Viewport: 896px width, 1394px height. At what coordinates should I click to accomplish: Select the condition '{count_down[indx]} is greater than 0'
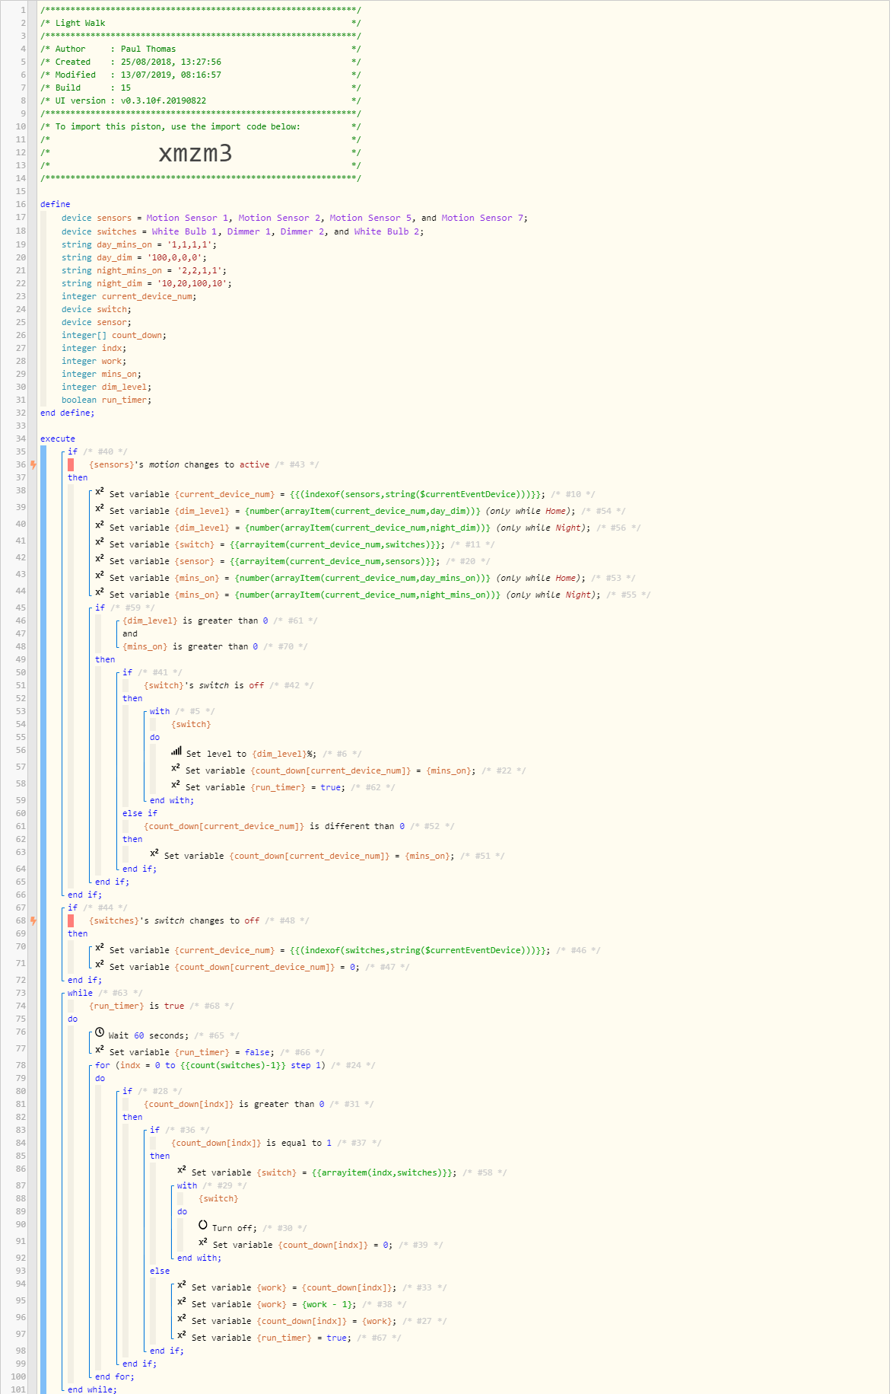tap(234, 1104)
